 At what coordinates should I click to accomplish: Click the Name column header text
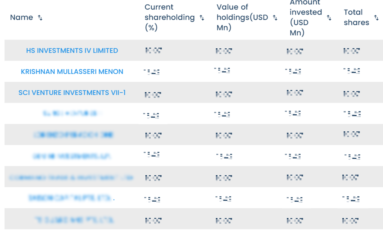(x=22, y=17)
